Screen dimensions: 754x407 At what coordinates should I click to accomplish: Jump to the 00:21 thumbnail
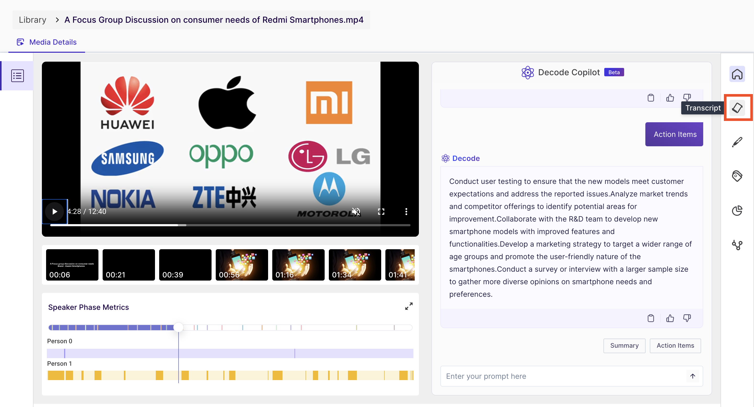tap(129, 265)
